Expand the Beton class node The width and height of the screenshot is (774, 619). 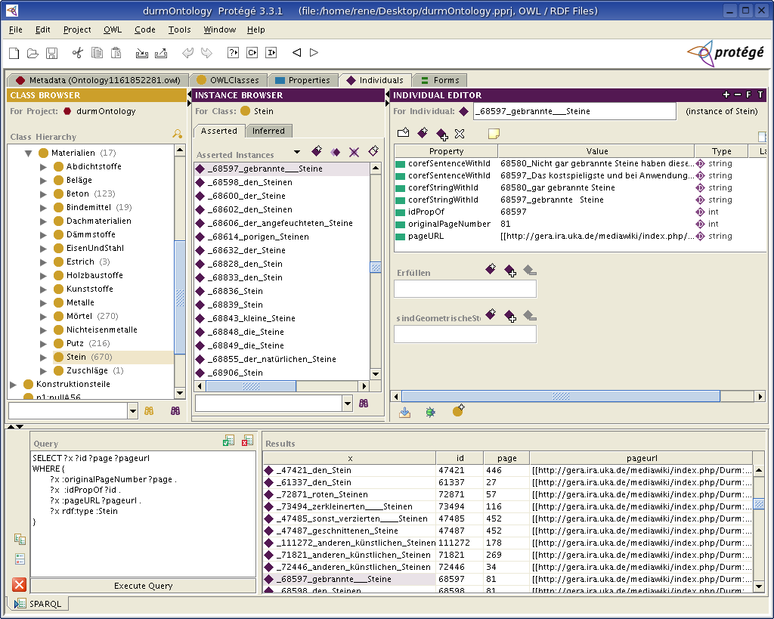click(x=44, y=194)
